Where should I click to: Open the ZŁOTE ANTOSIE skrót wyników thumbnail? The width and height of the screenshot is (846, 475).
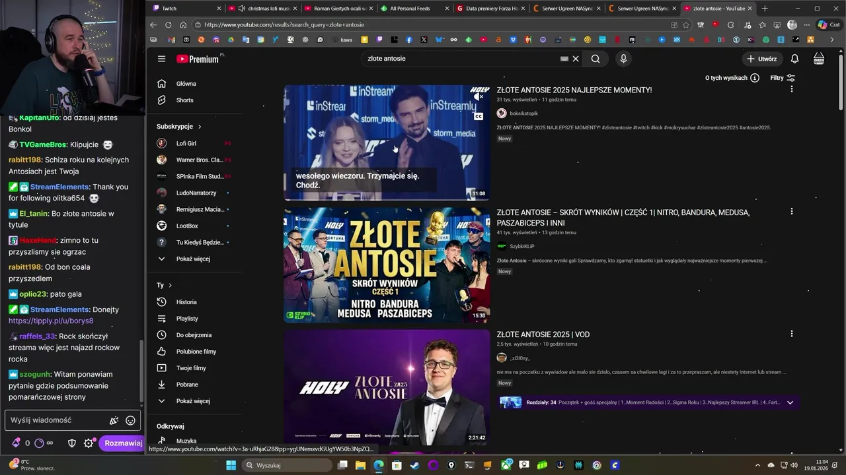[387, 265]
